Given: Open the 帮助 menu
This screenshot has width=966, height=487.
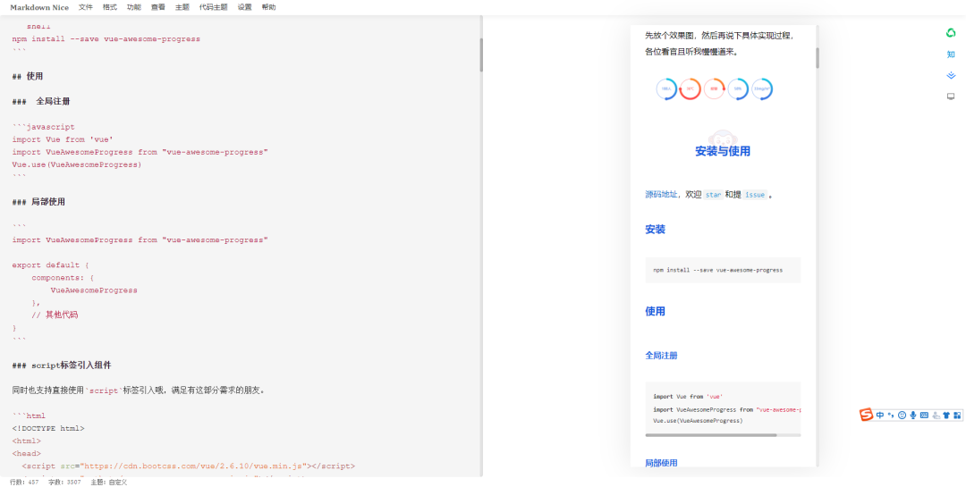Looking at the screenshot, I should point(268,7).
